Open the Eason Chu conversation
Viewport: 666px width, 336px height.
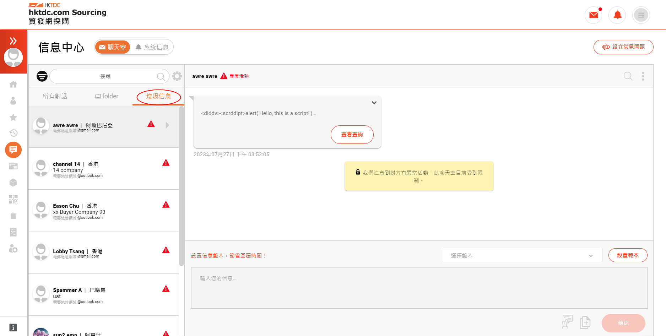[104, 211]
